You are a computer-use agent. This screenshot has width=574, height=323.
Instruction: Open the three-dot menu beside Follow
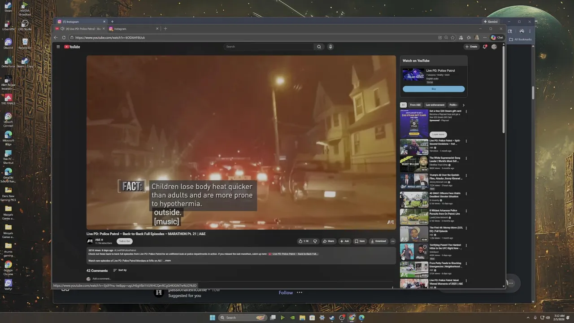click(x=300, y=292)
